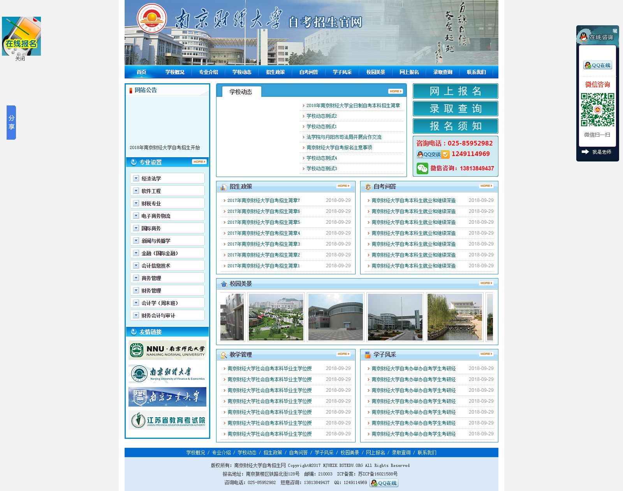This screenshot has height=491, width=623.
Task: Click the 教学管理 magnifier icon
Action: (x=224, y=355)
